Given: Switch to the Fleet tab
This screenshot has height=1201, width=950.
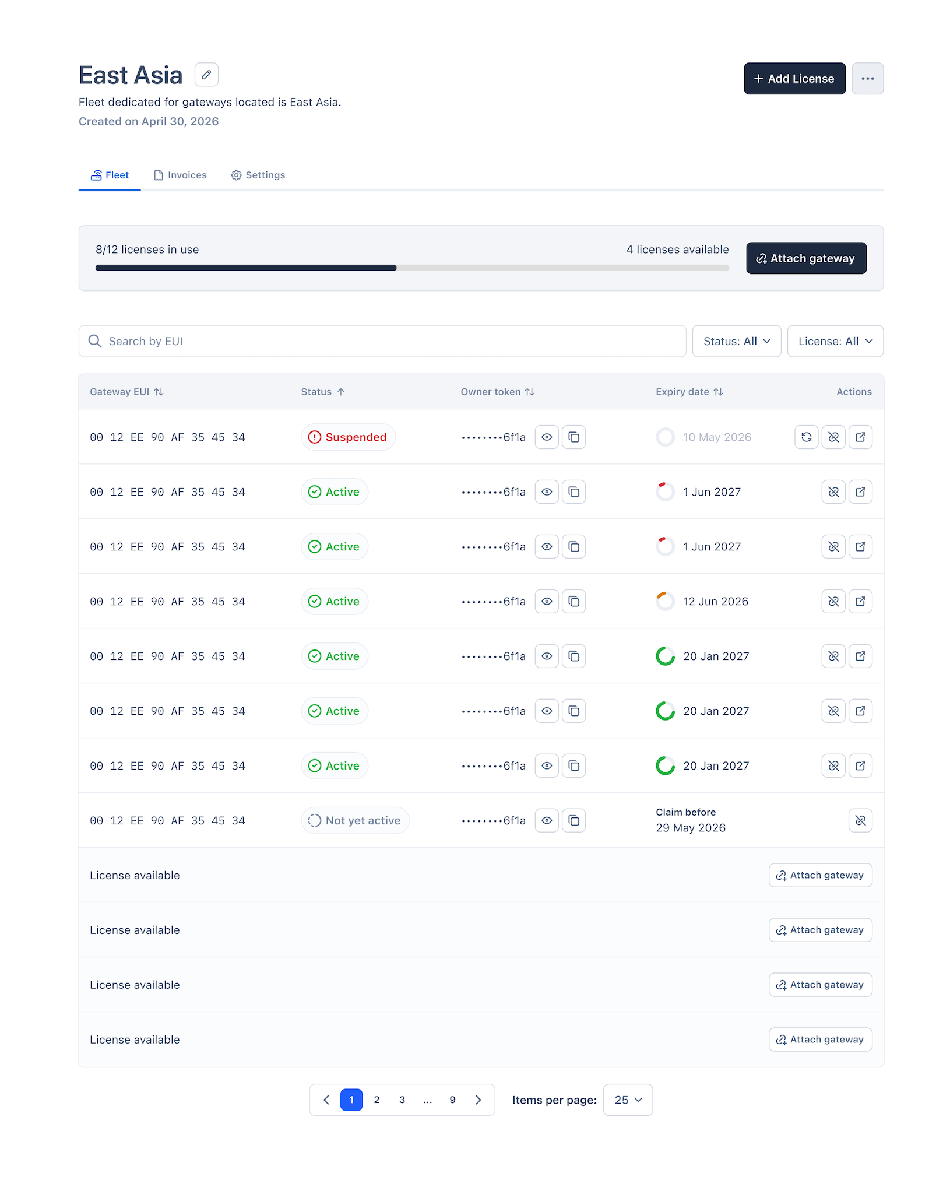Looking at the screenshot, I should click(110, 175).
